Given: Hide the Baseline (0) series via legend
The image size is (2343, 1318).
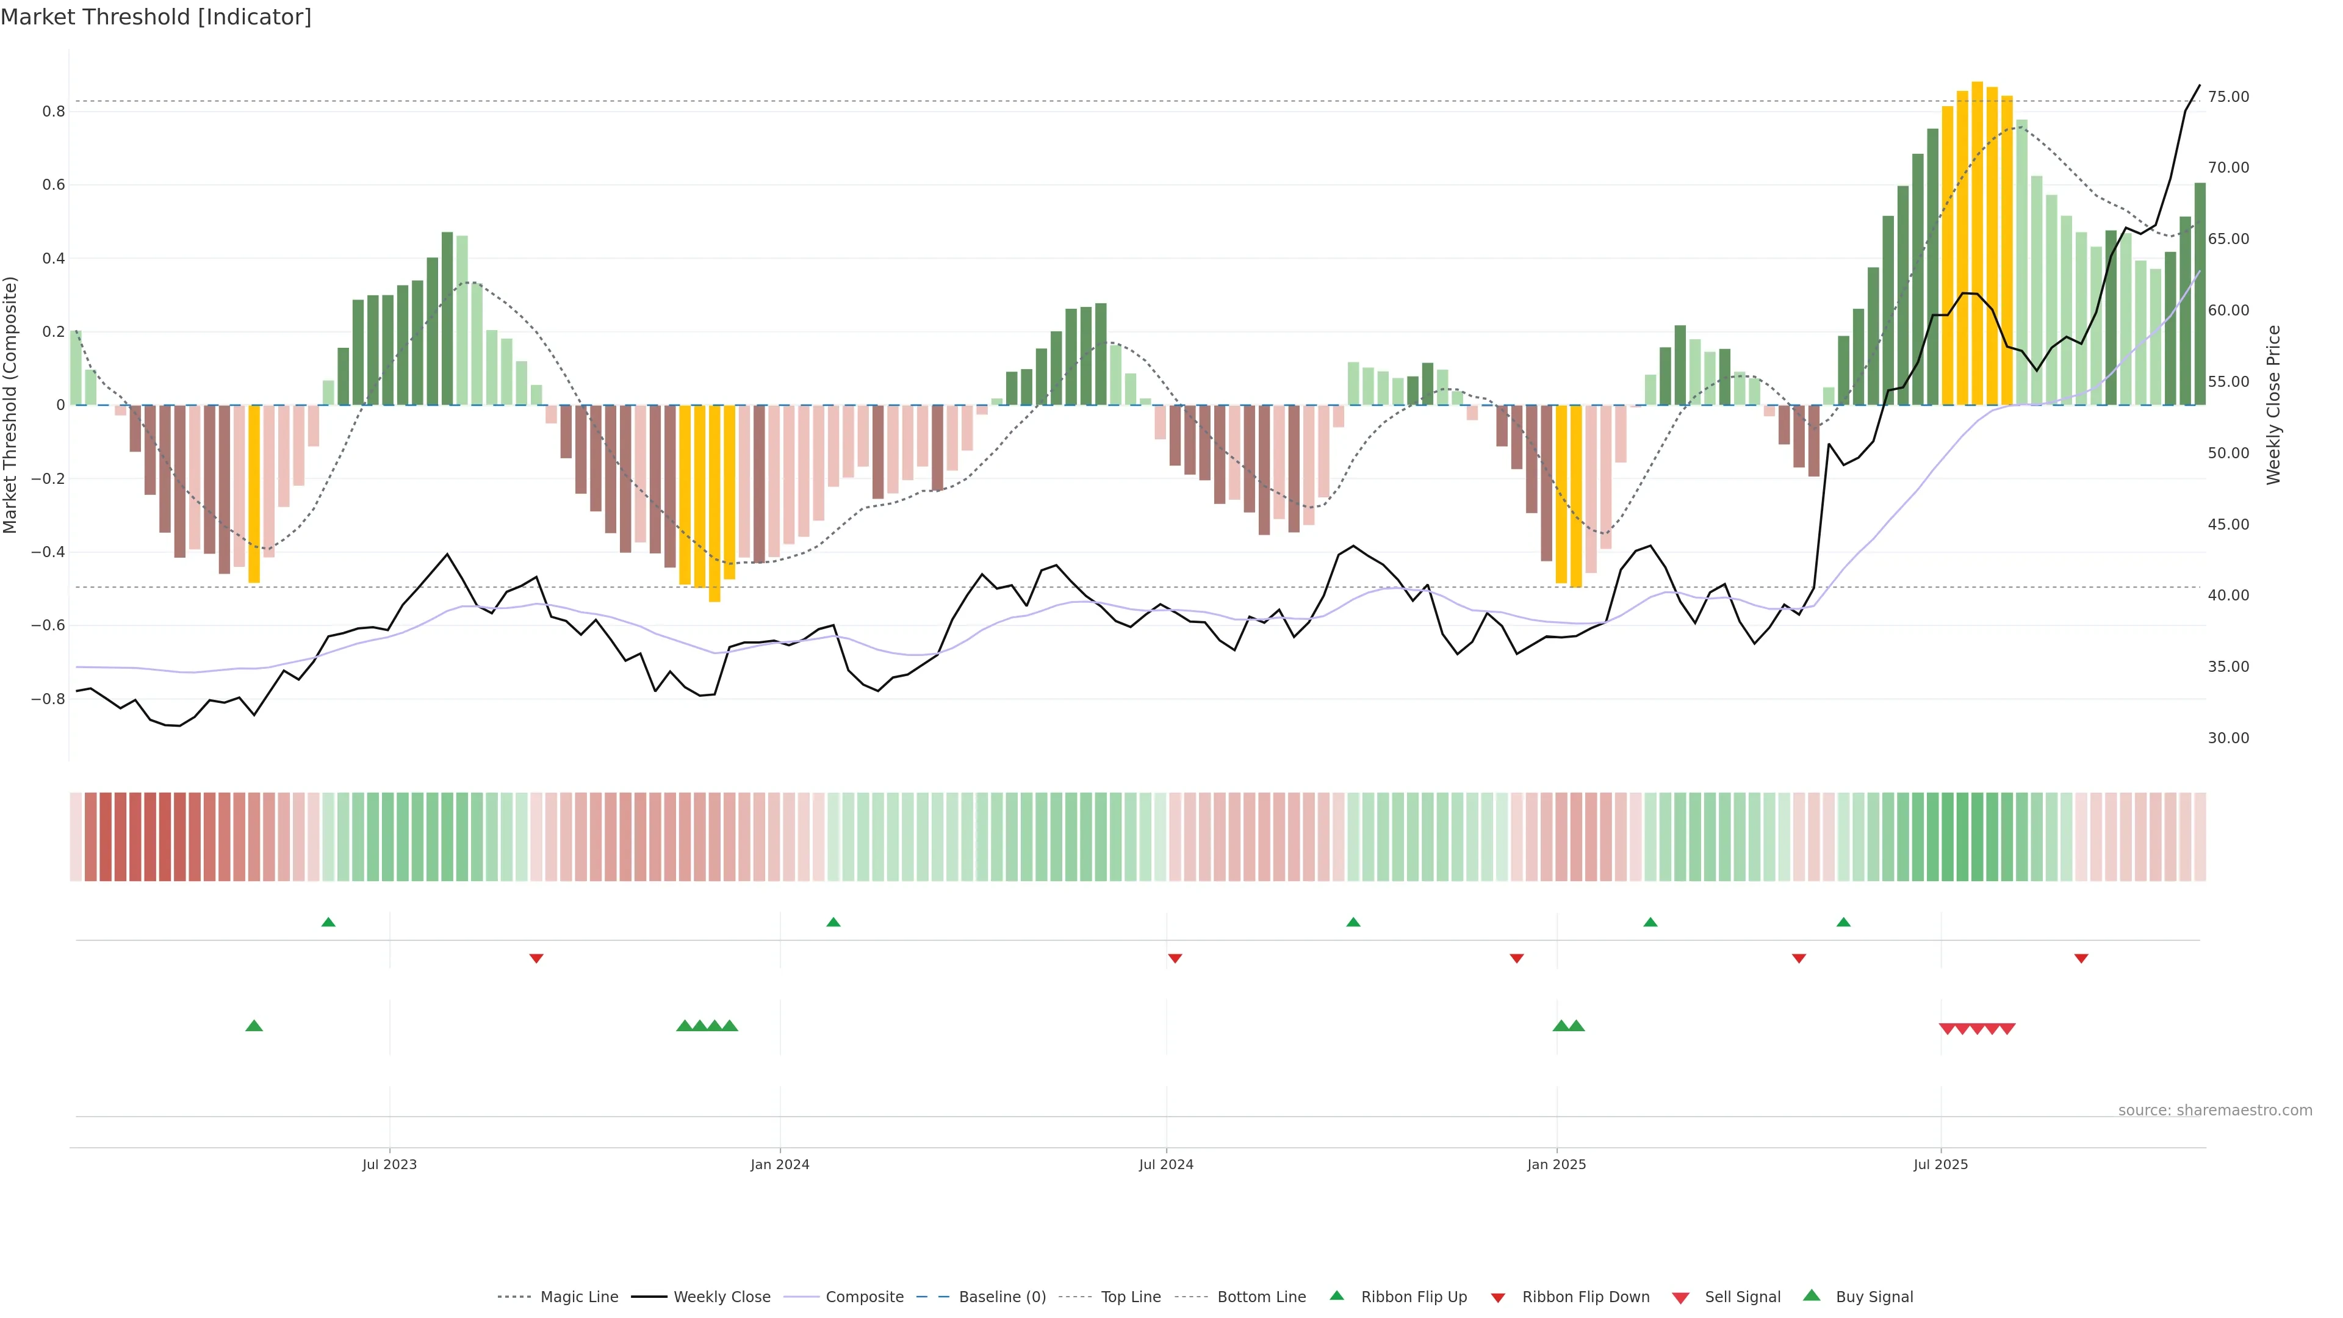Looking at the screenshot, I should coord(1001,1297).
